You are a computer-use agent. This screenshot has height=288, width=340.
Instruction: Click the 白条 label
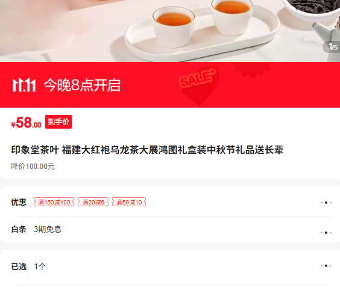(x=19, y=229)
